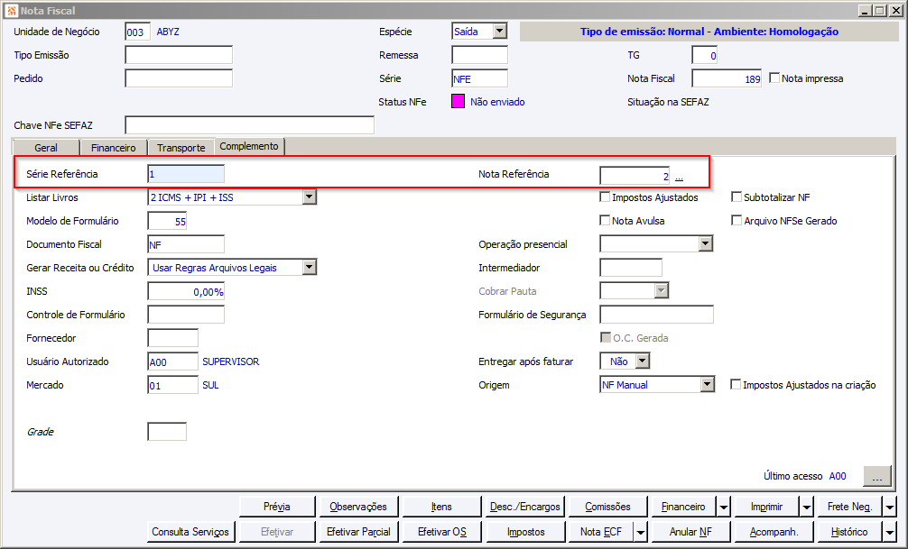
Task: Click the Fornecedor input field
Action: pos(173,338)
